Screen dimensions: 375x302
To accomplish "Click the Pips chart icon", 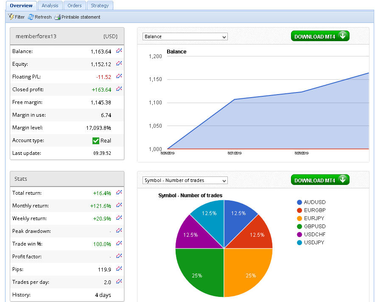I will point(119,269).
